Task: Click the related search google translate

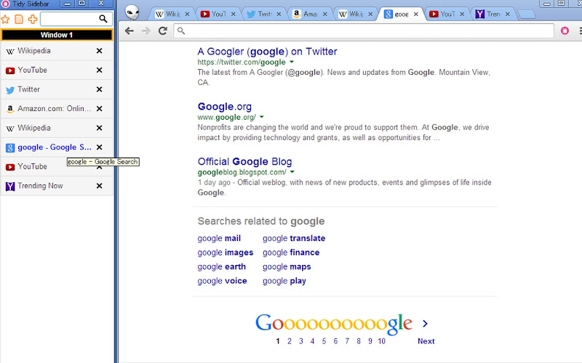Action: point(294,238)
